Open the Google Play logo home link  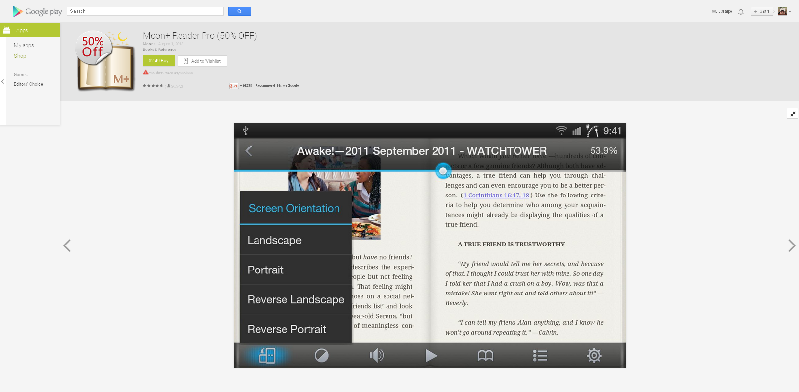[x=37, y=11]
